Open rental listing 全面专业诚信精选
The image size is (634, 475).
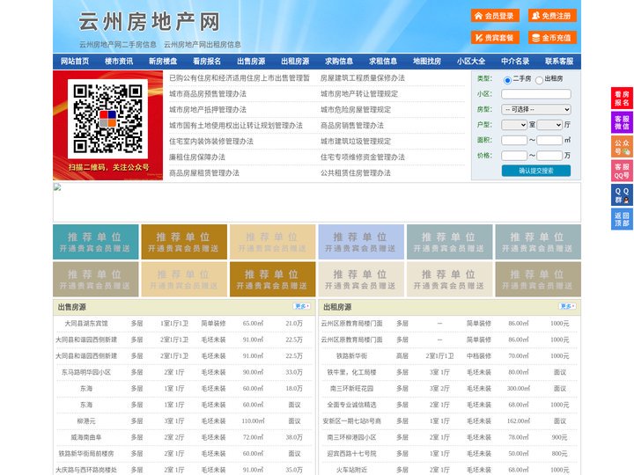[x=351, y=405]
